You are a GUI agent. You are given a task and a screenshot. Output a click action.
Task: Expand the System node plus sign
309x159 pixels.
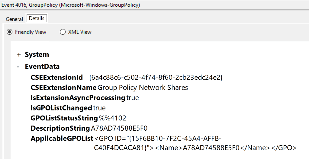point(19,55)
